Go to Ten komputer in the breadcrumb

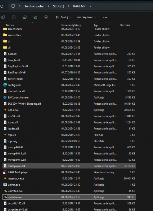[x=34, y=6]
